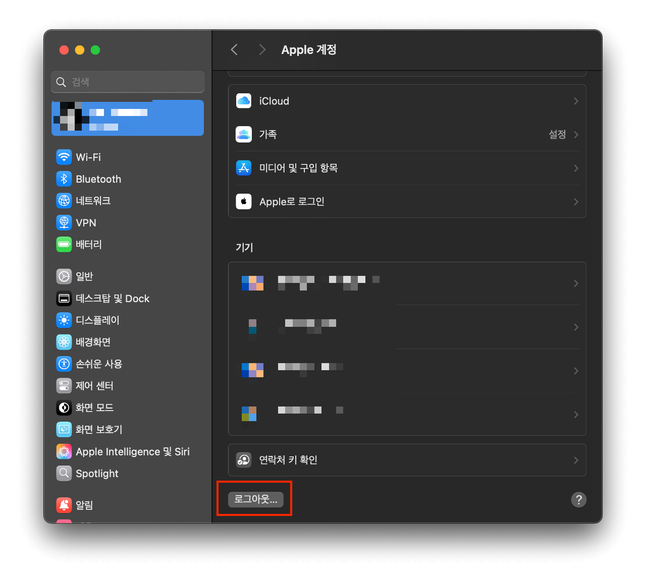
Task: Select the Bluetooth label in sidebar
Action: click(x=98, y=179)
